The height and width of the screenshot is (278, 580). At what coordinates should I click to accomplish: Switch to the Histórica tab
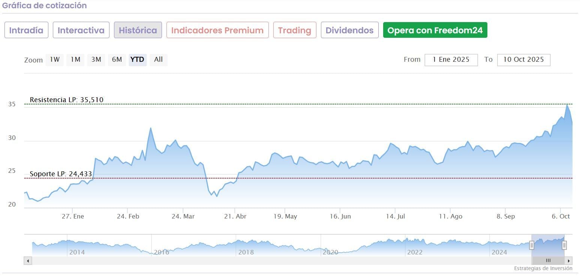click(x=138, y=30)
